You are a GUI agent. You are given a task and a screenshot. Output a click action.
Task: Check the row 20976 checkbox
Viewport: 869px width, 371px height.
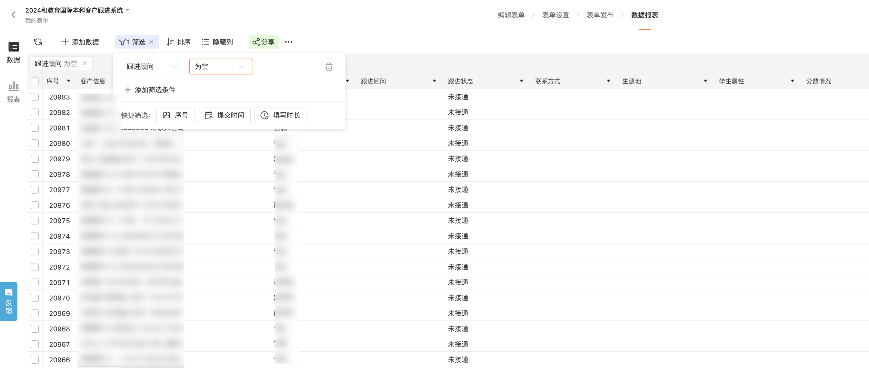coord(35,205)
